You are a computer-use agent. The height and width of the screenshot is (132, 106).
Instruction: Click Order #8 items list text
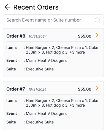(x=62, y=50)
